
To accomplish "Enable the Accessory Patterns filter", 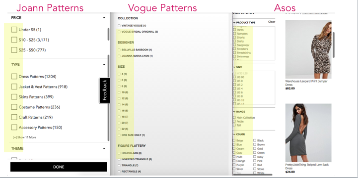I will 14,127.
